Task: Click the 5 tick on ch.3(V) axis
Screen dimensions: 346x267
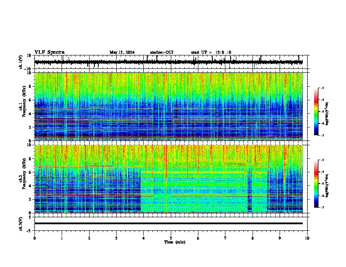Action: coord(30,217)
